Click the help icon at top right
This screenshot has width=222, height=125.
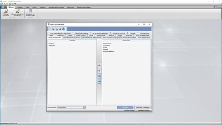coord(214,7)
